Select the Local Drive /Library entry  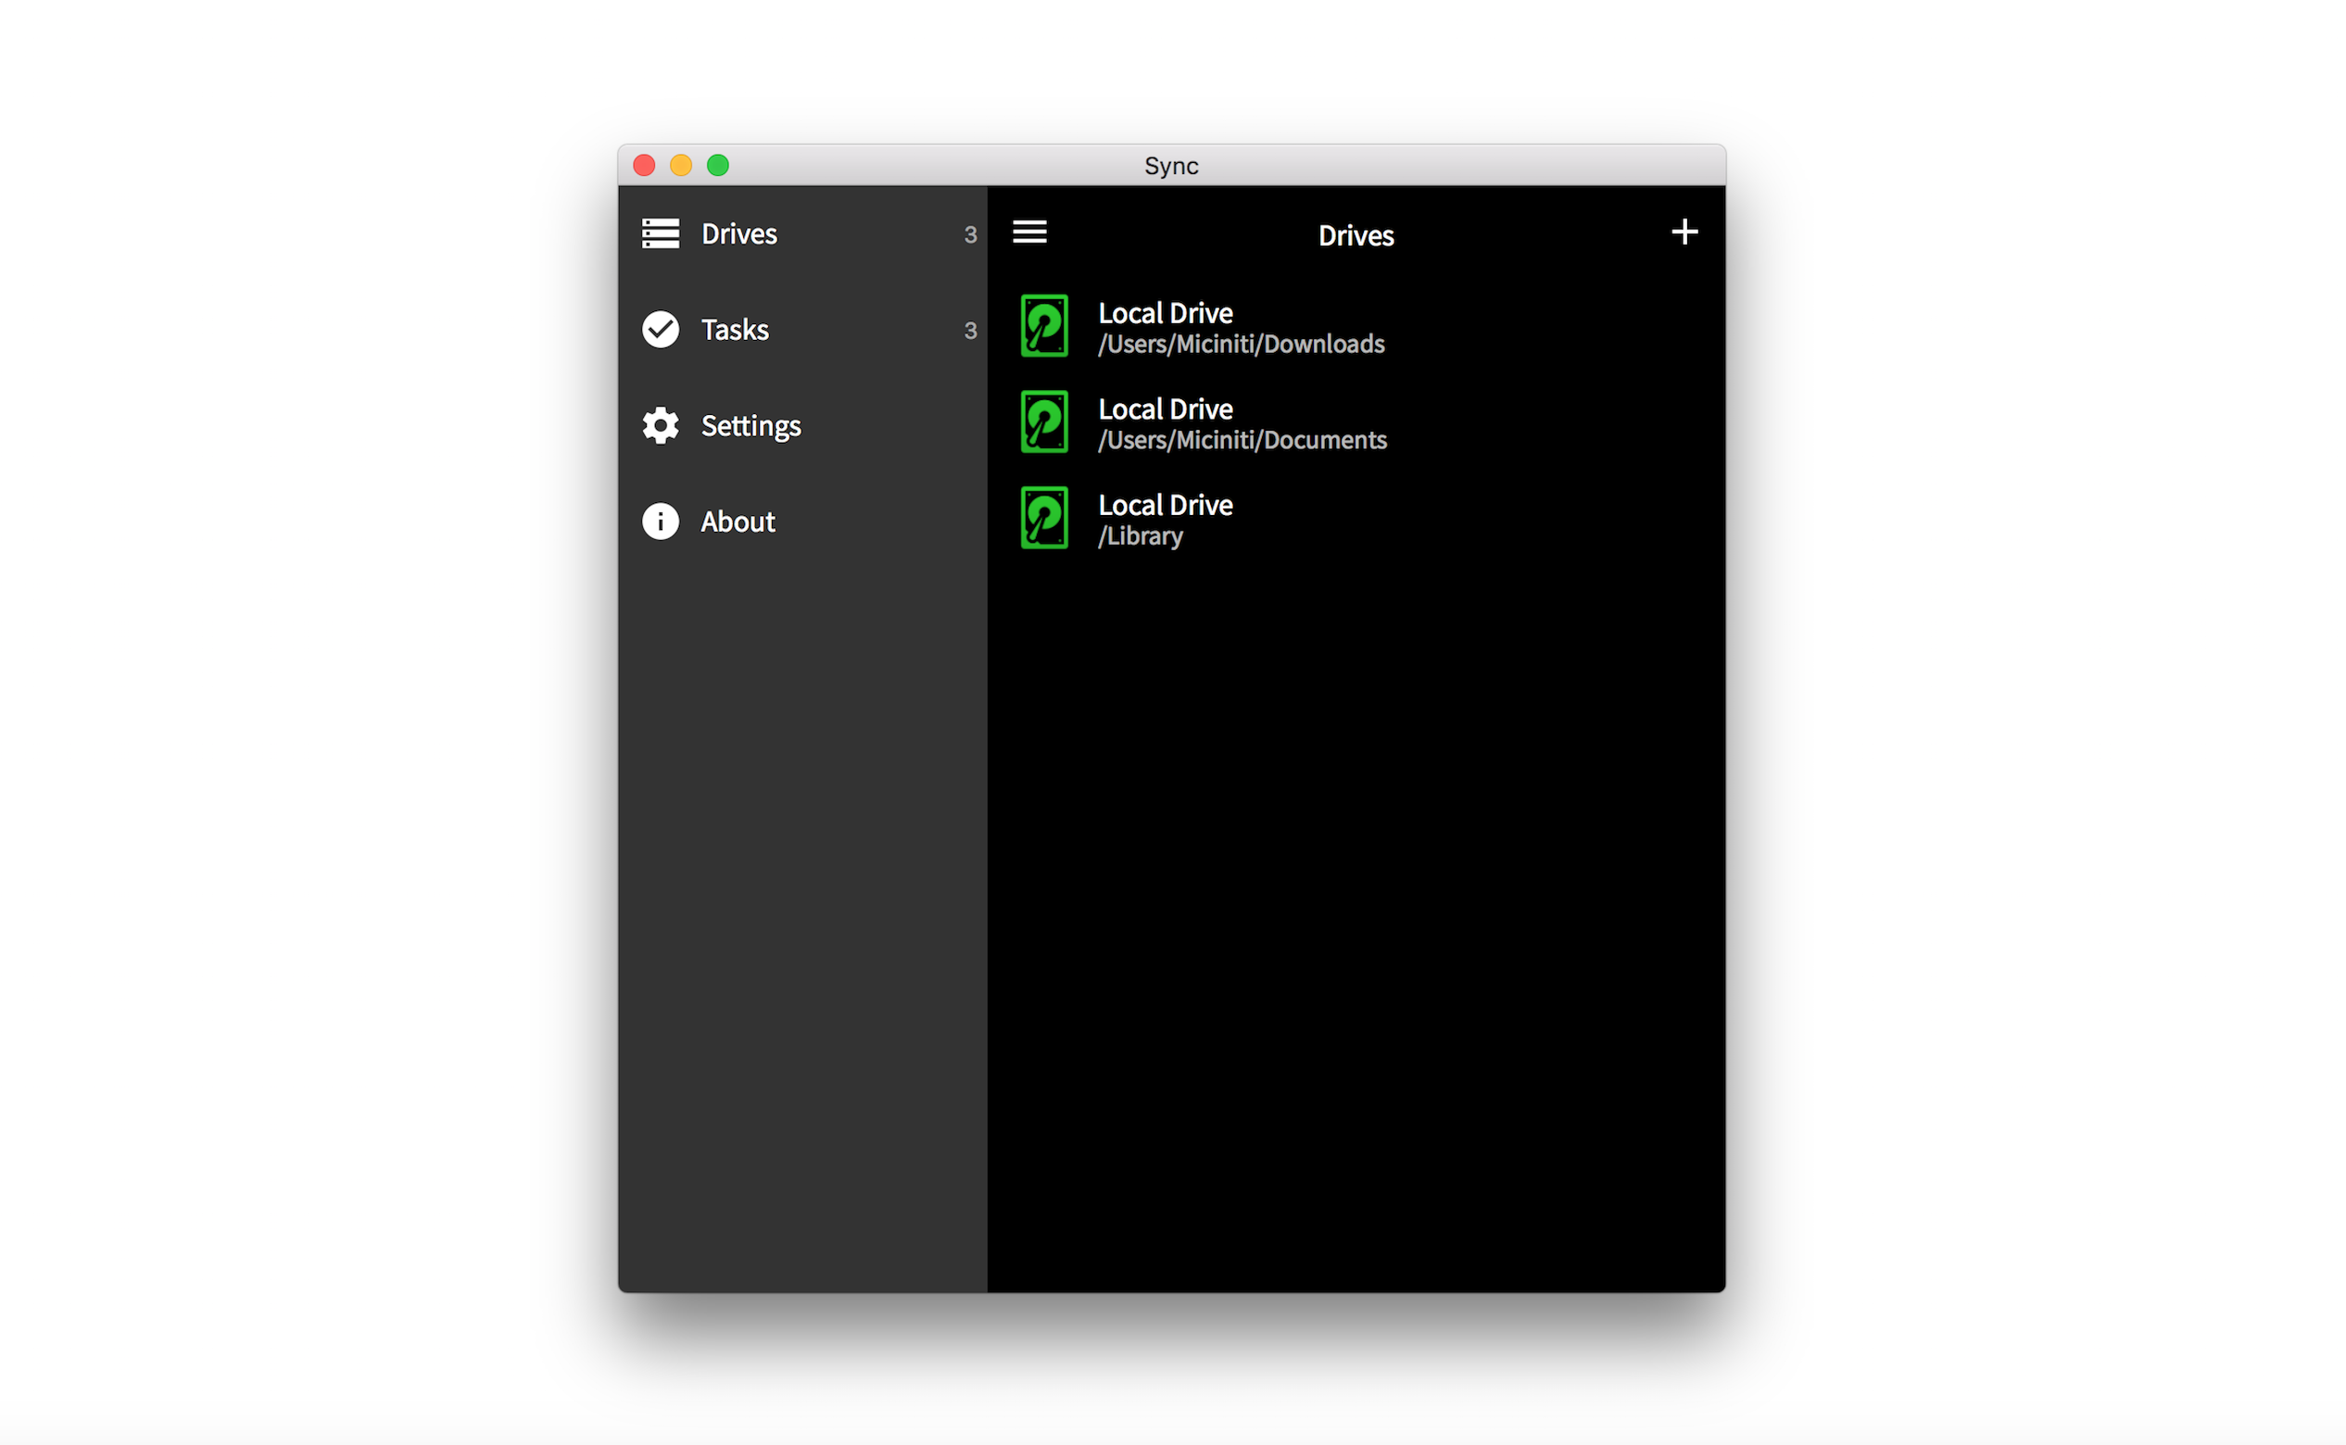(1165, 519)
